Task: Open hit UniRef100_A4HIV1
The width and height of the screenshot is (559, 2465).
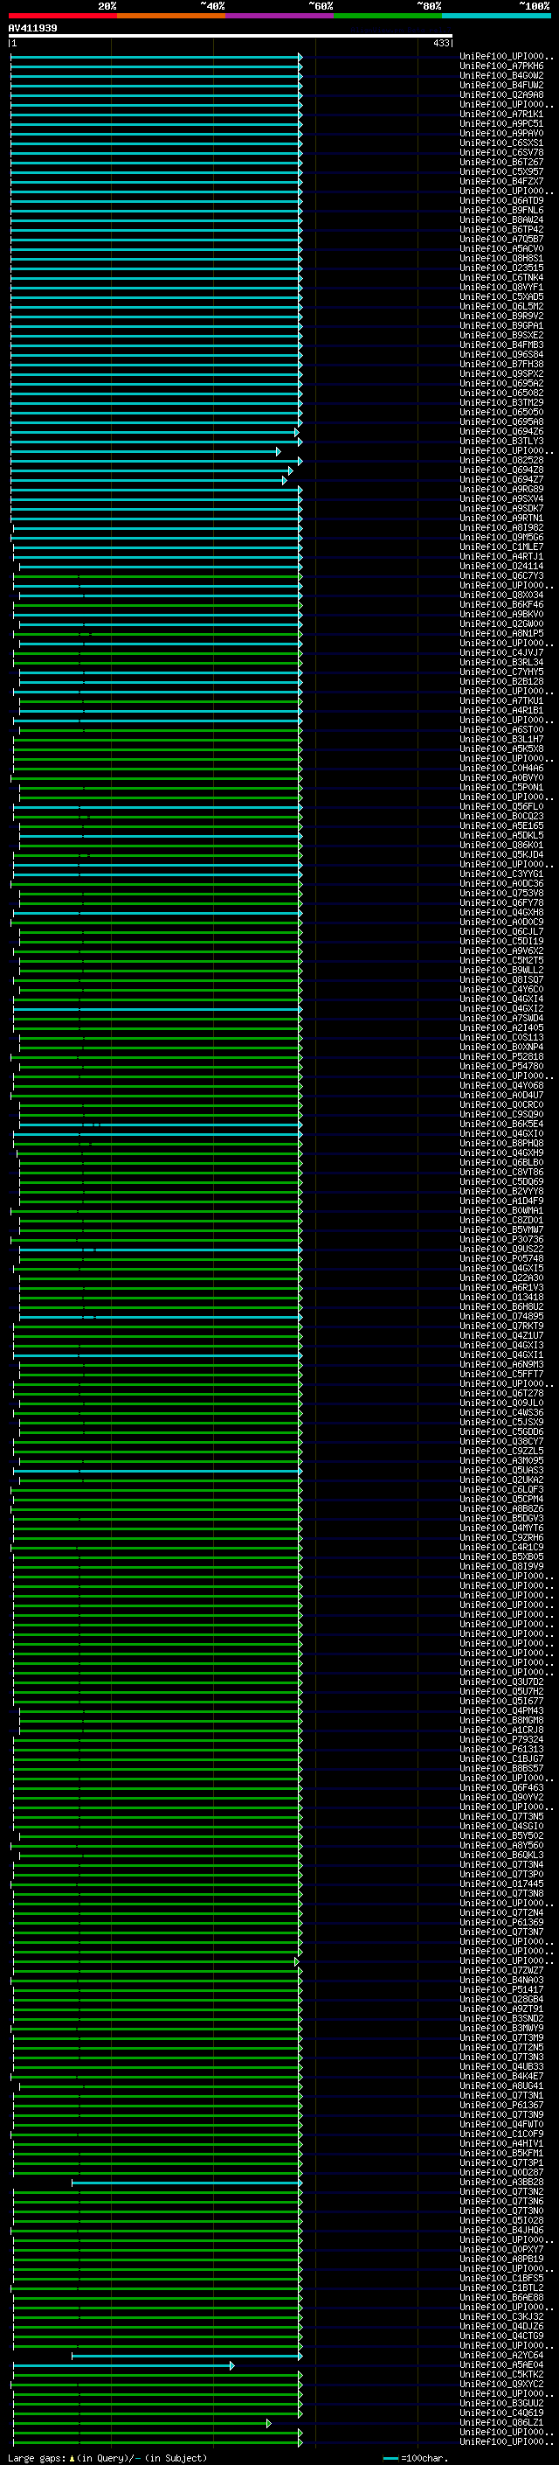Action: 501,2143
